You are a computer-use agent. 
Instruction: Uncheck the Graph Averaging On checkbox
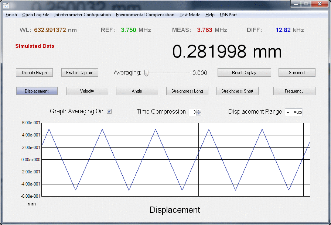tap(109, 111)
